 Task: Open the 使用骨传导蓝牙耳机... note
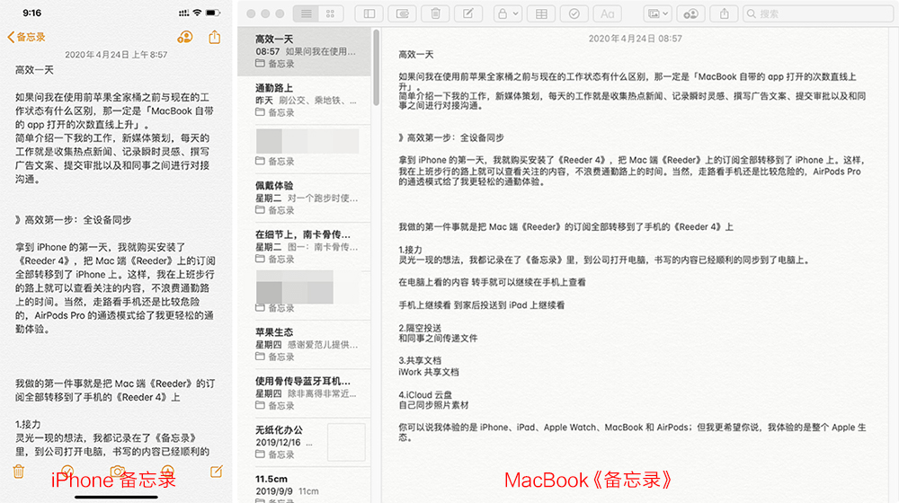tap(305, 393)
